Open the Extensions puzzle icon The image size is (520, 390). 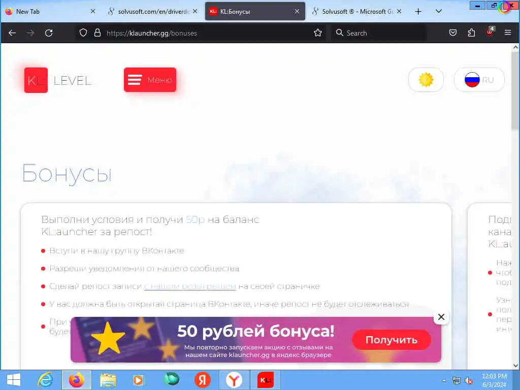[x=471, y=32]
